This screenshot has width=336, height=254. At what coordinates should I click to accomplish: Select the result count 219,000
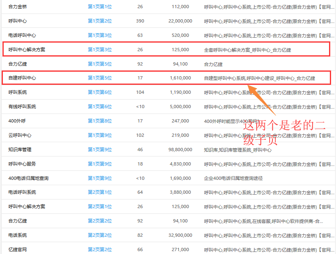click(180, 135)
